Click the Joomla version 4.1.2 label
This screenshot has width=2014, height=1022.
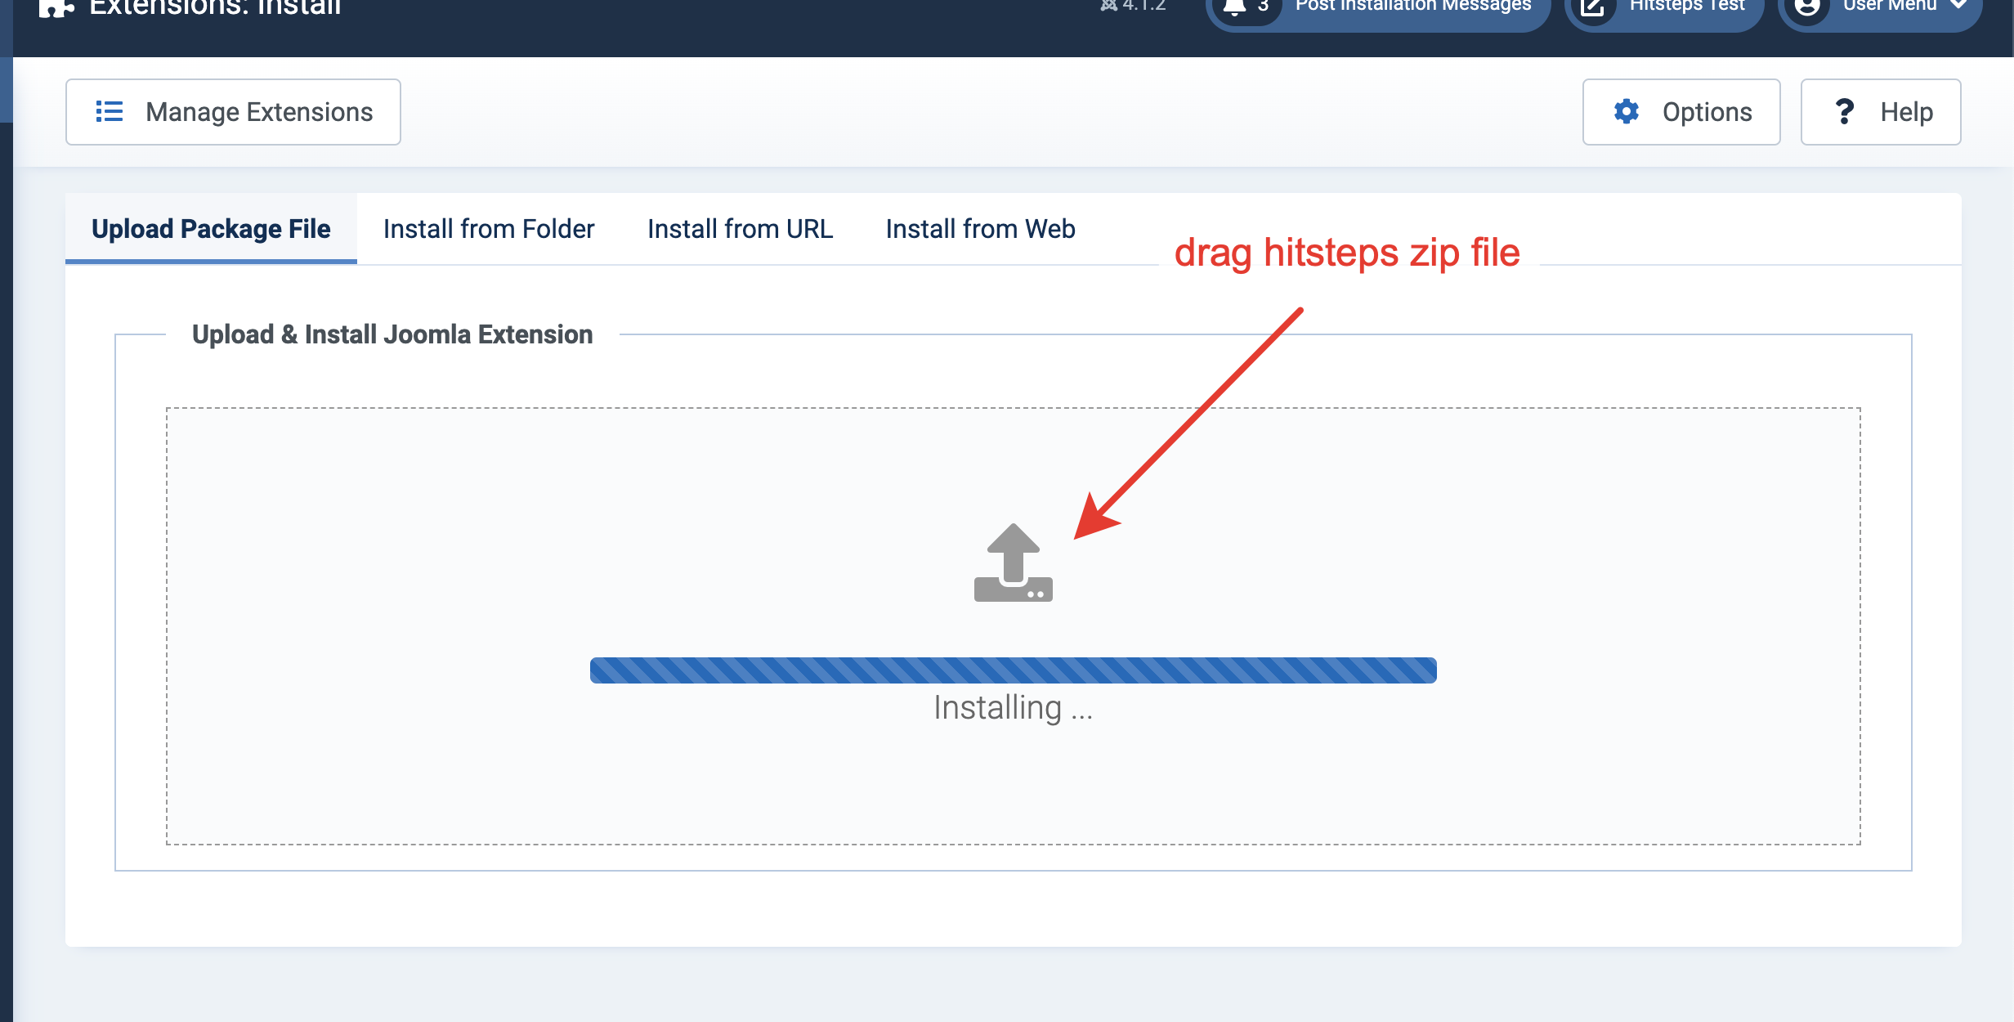pos(1133,6)
